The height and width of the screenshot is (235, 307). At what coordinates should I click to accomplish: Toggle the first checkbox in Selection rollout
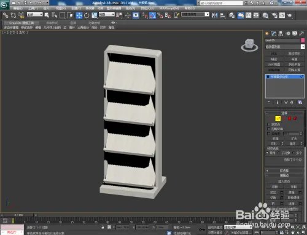click(x=269, y=124)
